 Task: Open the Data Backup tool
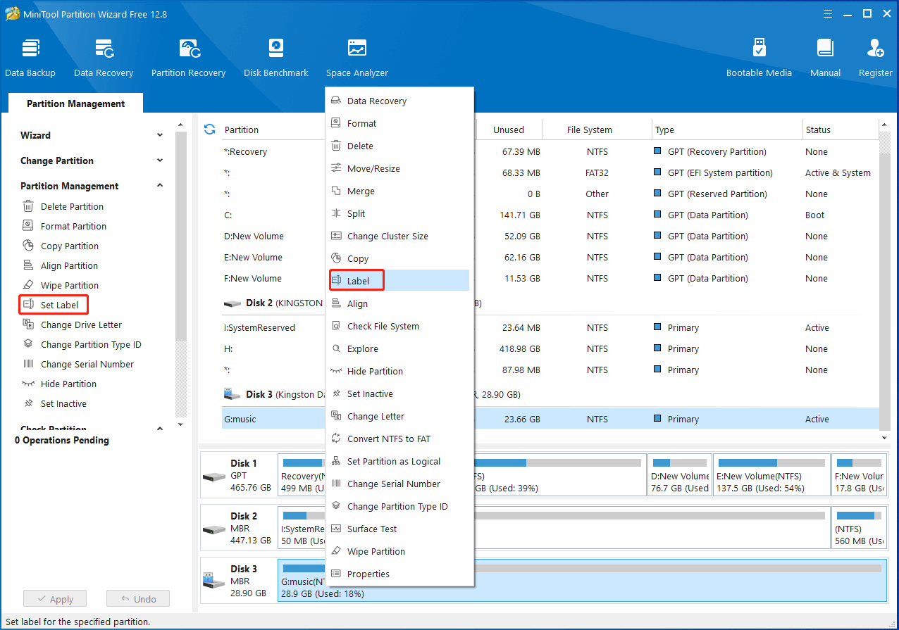pyautogui.click(x=30, y=58)
